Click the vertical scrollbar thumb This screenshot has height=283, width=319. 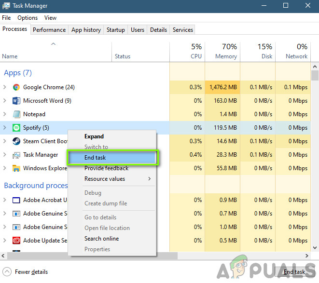315,76
